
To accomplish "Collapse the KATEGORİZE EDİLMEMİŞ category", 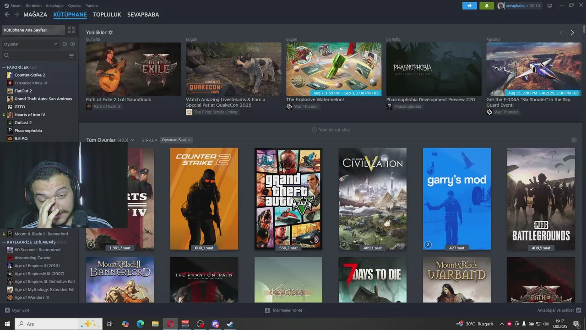I will pyautogui.click(x=4, y=242).
